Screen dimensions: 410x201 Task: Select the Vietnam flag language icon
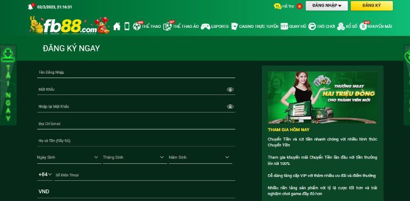pyautogui.click(x=300, y=6)
